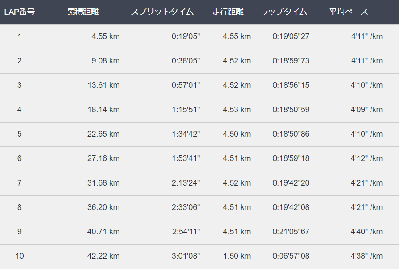Screen dimensions: 399x269
Task: Select lap time 0:19'05"27 in lap 1
Action: 291,36
